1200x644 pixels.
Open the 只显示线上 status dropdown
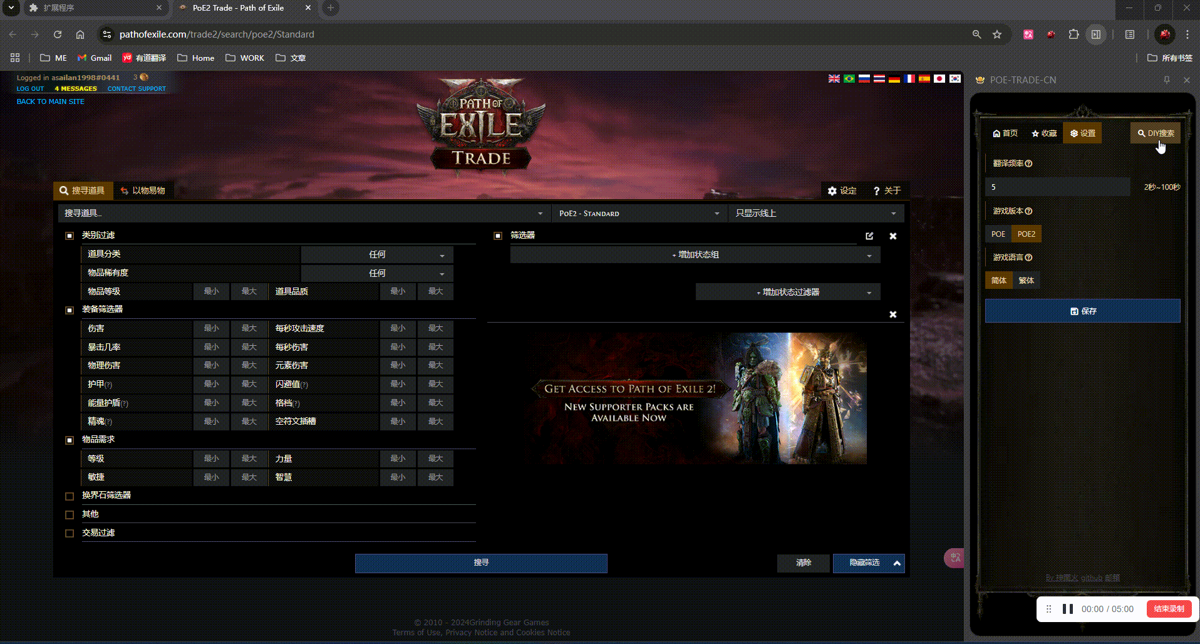(x=816, y=214)
